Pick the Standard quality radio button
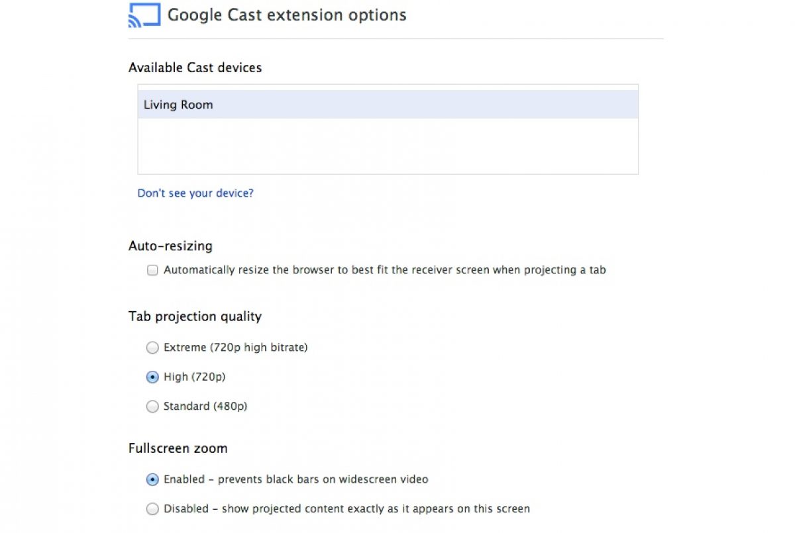This screenshot has width=795, height=533. [x=152, y=407]
